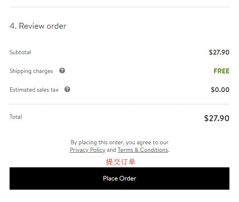Select the Subtotal label text
This screenshot has width=239, height=202.
click(20, 52)
